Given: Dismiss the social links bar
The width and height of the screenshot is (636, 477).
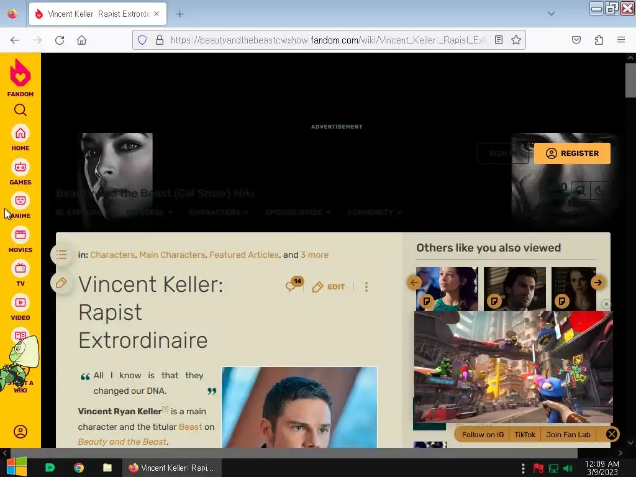Looking at the screenshot, I should point(612,434).
